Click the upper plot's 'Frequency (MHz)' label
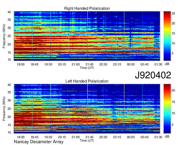 (x=4, y=36)
